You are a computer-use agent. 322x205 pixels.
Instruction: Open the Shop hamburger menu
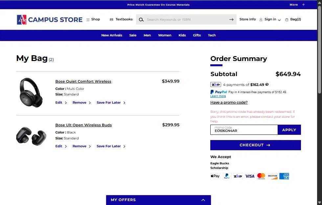[93, 19]
